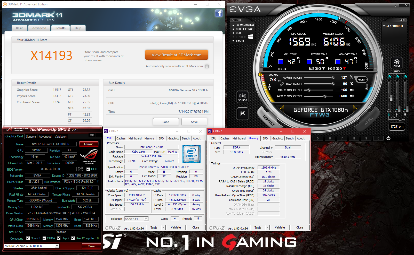The height and width of the screenshot is (255, 414).
Task: Click the fan icon above the P slider
Action: click(397, 77)
